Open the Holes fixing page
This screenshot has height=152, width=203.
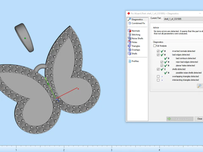click(132, 42)
